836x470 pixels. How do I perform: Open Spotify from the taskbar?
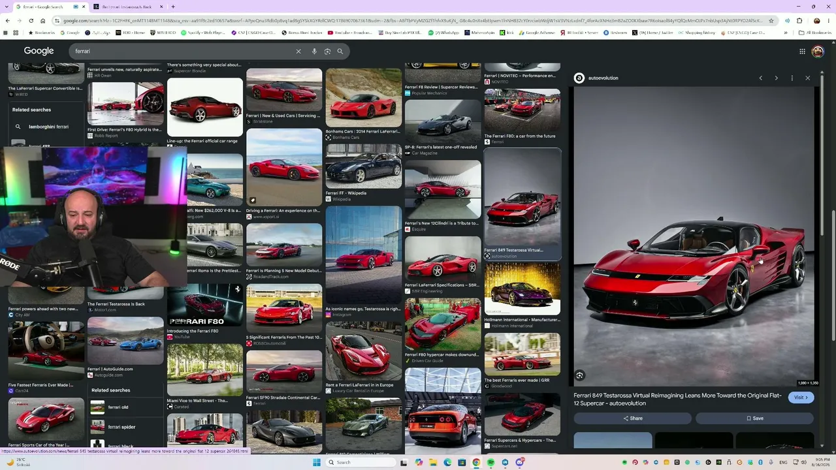tap(490, 462)
